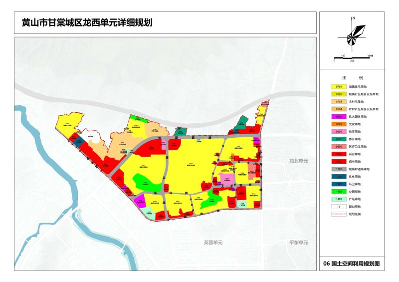Click the 图例 legend heading
This screenshot has height=282, width=399.
click(352, 78)
